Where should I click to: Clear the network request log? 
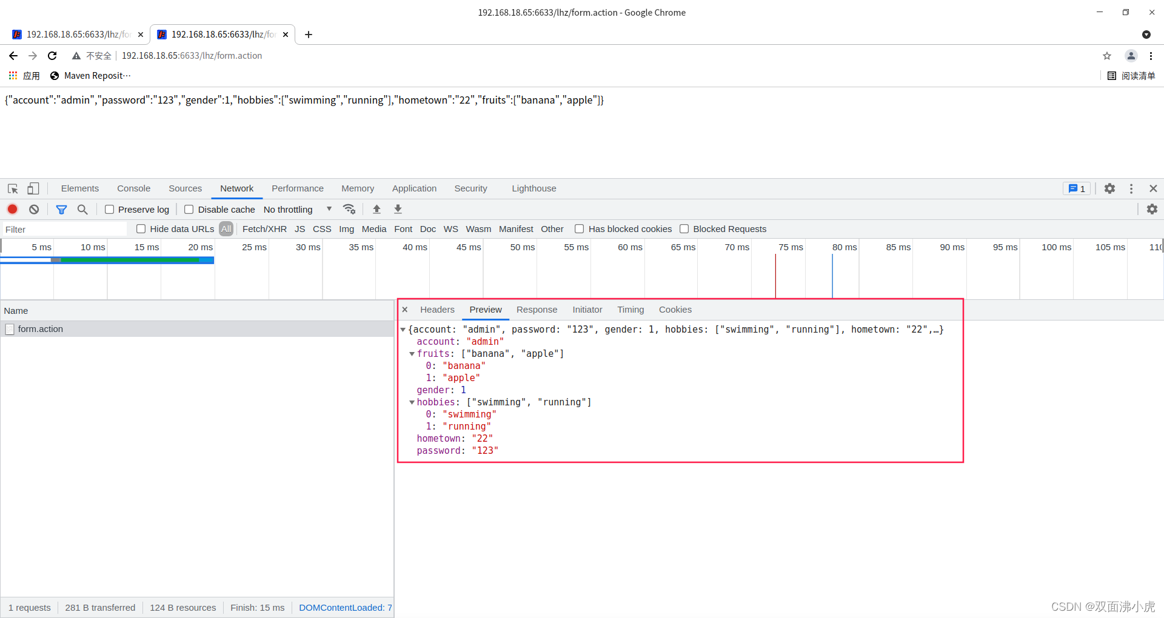point(34,209)
